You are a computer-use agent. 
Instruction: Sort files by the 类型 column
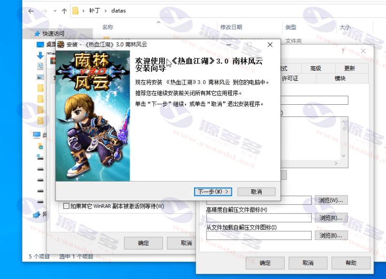(x=291, y=27)
